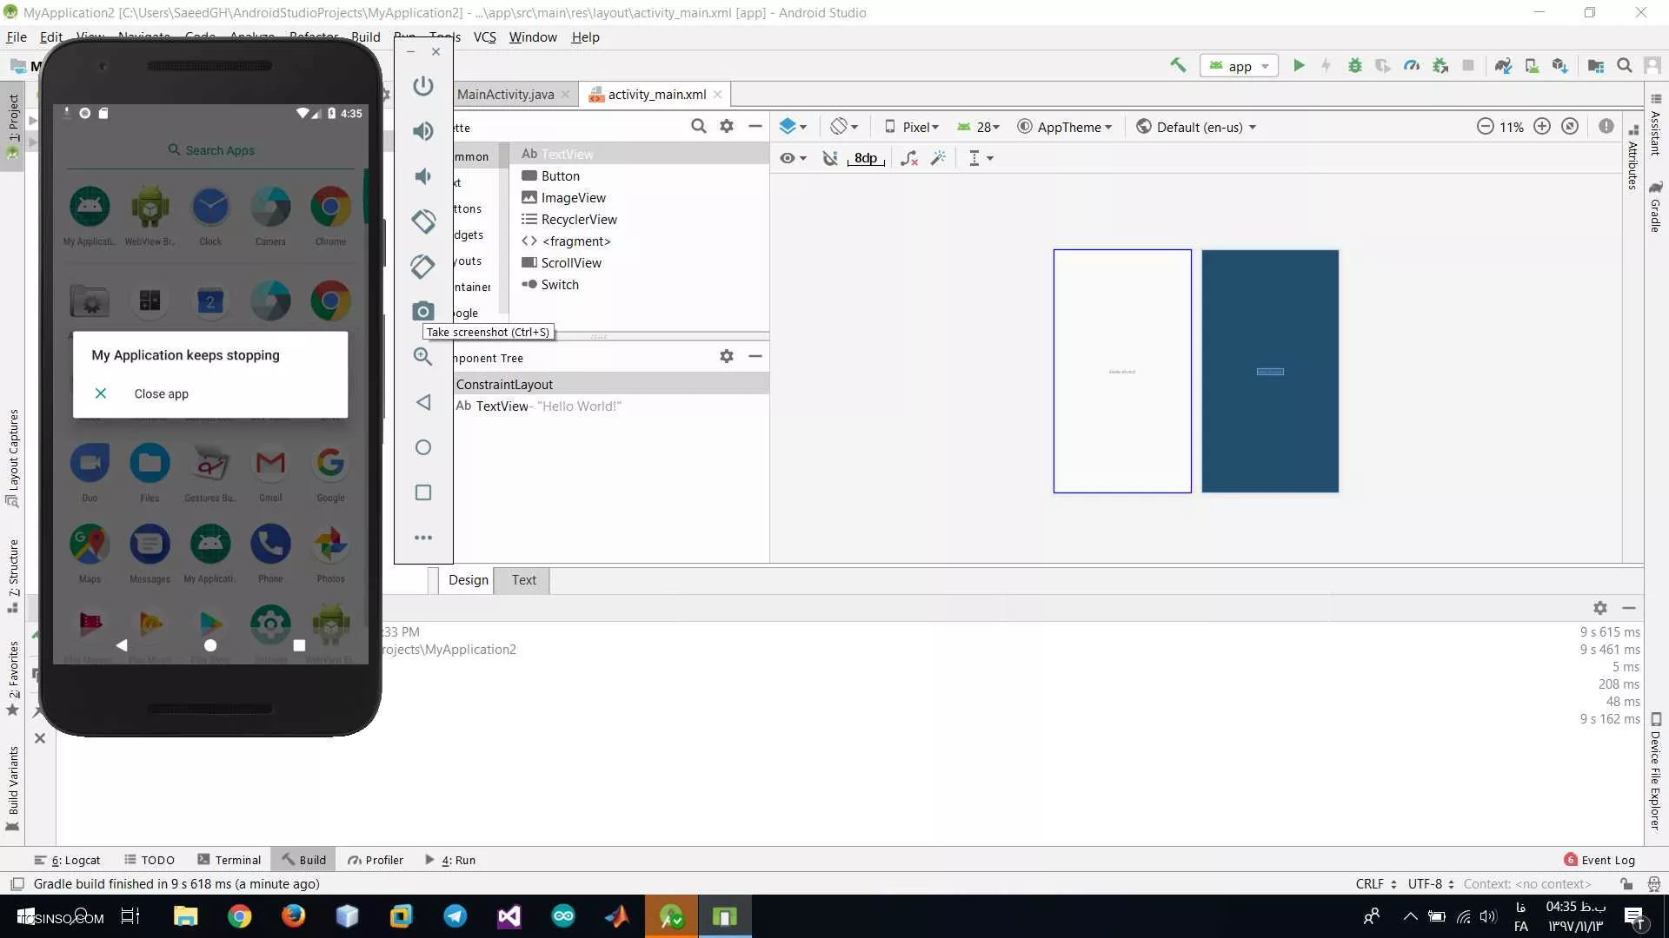Switch to the MainActivity.java tab
The image size is (1669, 938).
coord(505,95)
